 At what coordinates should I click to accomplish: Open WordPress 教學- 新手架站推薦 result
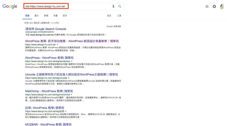72,41
